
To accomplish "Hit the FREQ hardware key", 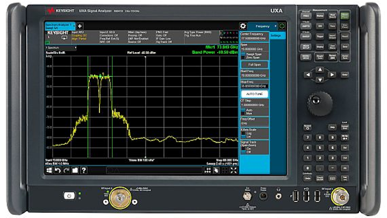I will (x=305, y=16).
